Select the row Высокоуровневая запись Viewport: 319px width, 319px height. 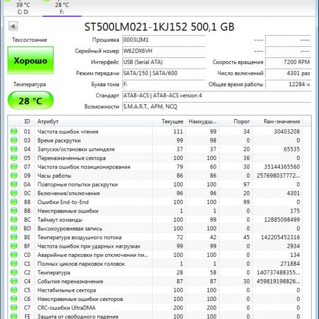[x=155, y=228]
